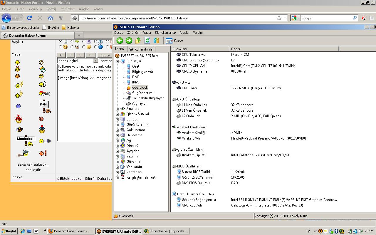This screenshot has width=376, height=235.
Task: Reload the page in Firefox
Action: [x=29, y=18]
